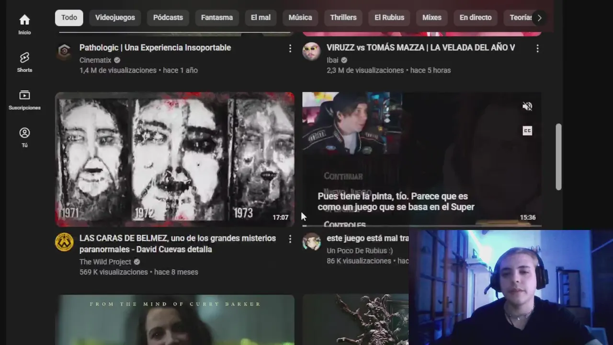Select the Thrillers filter chip

(x=343, y=18)
